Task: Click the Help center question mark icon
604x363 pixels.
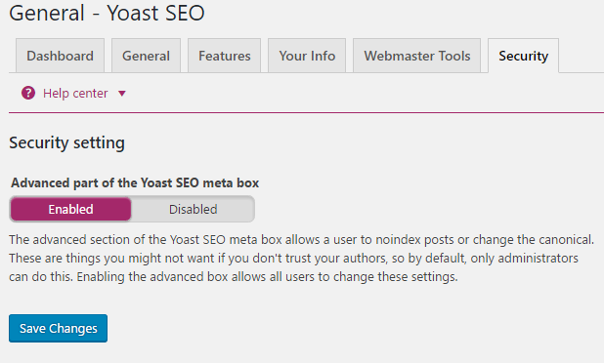Action: tap(28, 93)
